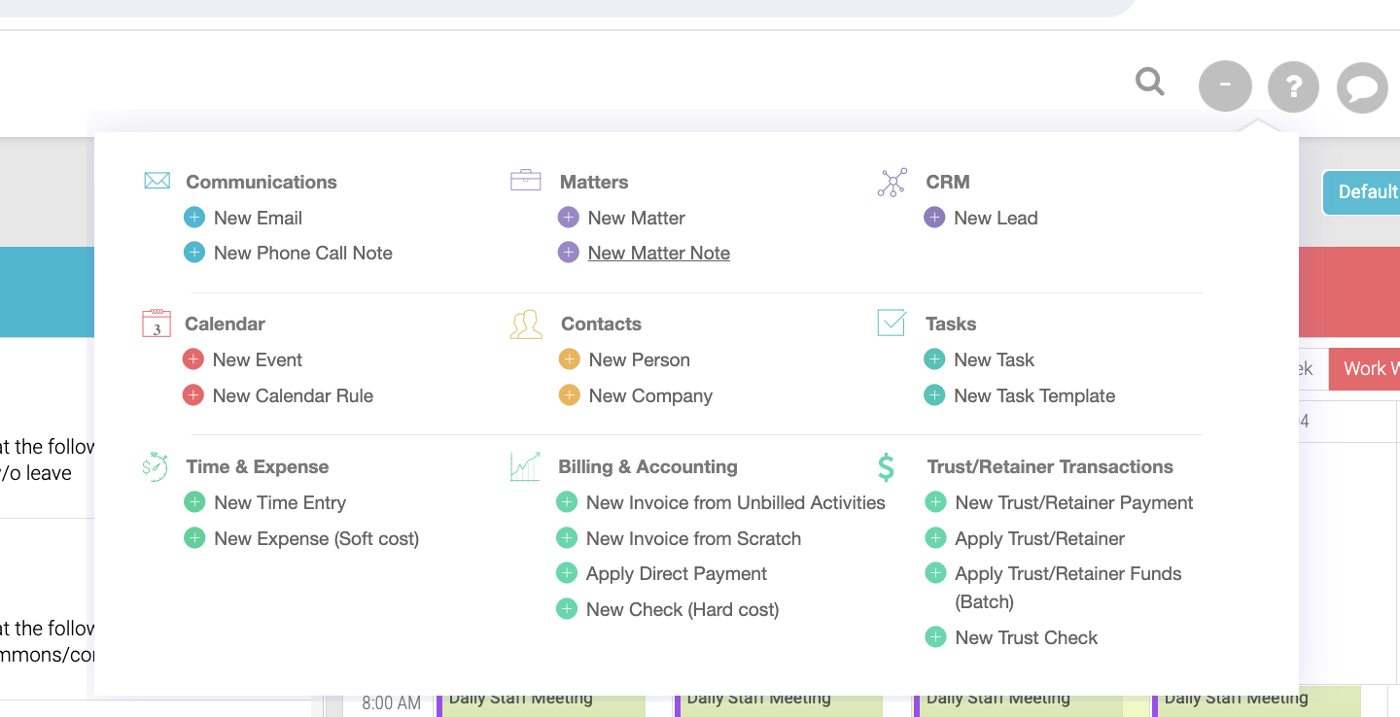Open New Matter Note link

[659, 253]
